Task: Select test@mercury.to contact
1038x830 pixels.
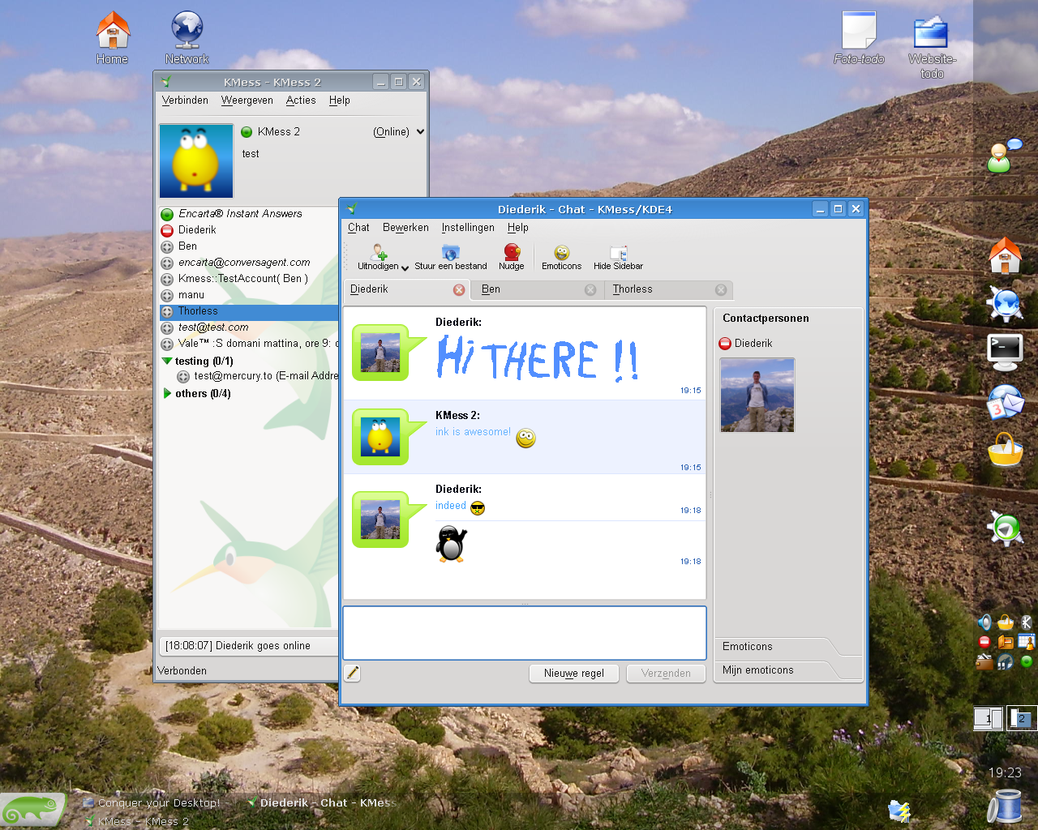Action: (257, 376)
